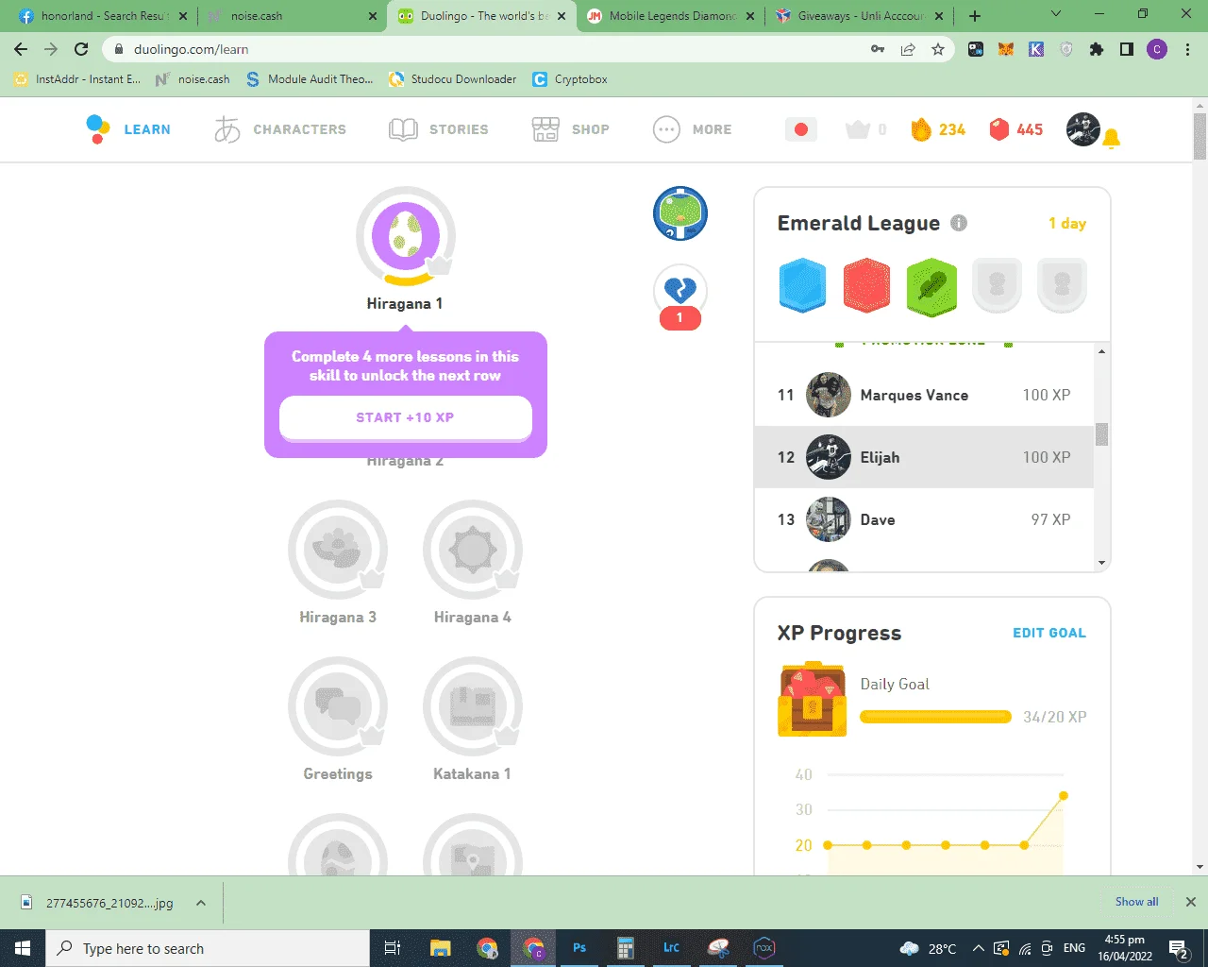Open File Explorer from the taskbar
The height and width of the screenshot is (967, 1208).
coord(441,948)
